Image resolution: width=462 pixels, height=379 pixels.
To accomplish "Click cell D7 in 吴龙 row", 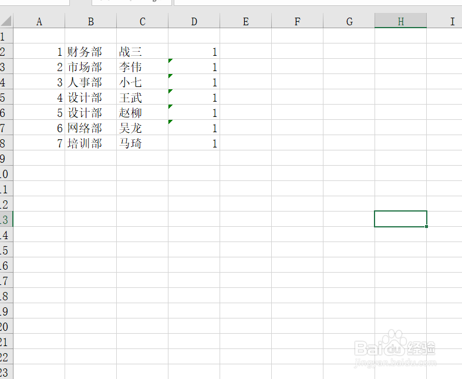I will tap(194, 128).
